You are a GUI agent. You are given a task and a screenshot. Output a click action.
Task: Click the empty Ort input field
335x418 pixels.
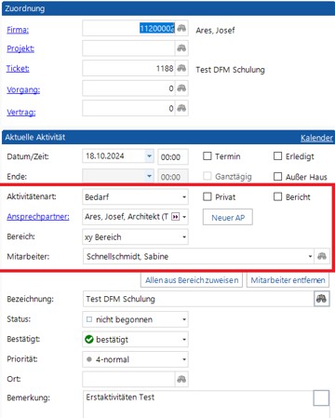129,379
